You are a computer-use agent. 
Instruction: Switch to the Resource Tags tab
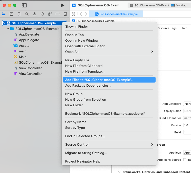pyautogui.click(x=167, y=28)
